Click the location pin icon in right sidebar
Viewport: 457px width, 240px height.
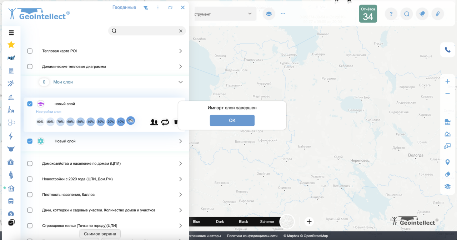click(447, 162)
